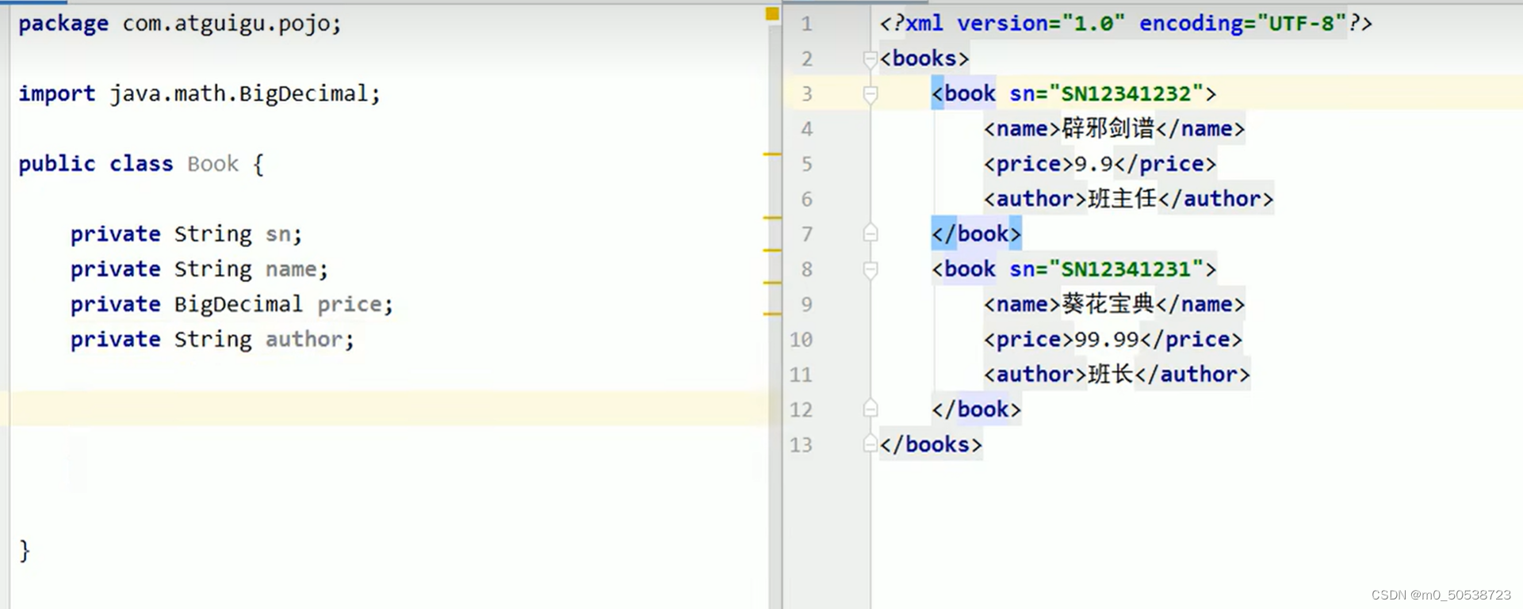Click the opening <books> tag
1523x609 pixels.
click(x=924, y=59)
